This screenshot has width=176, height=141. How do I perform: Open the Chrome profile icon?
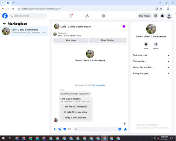tap(168, 9)
